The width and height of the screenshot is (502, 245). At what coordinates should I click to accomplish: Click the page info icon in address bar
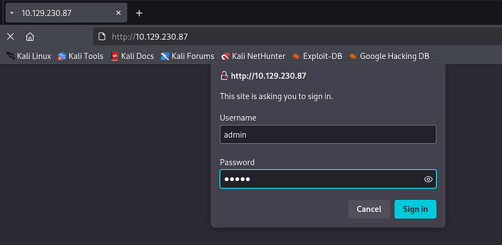[x=102, y=36]
